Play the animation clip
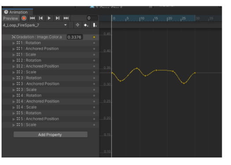231x165 pixels. tap(49, 18)
